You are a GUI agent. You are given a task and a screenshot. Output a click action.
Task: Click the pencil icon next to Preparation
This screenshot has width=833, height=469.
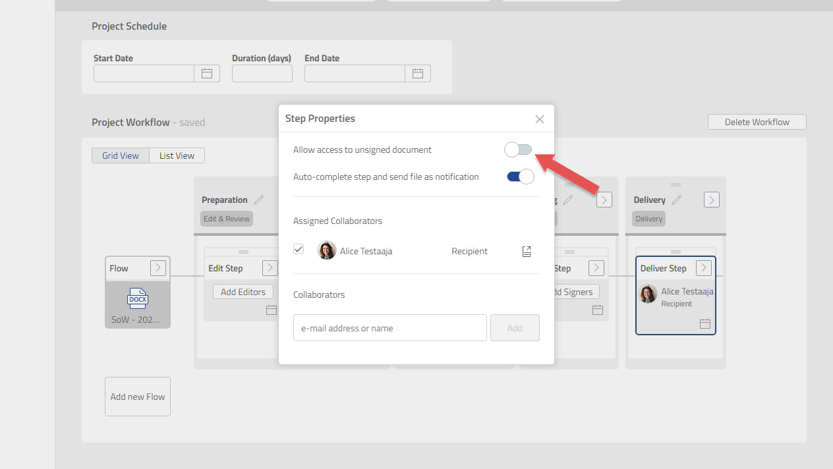tap(259, 200)
